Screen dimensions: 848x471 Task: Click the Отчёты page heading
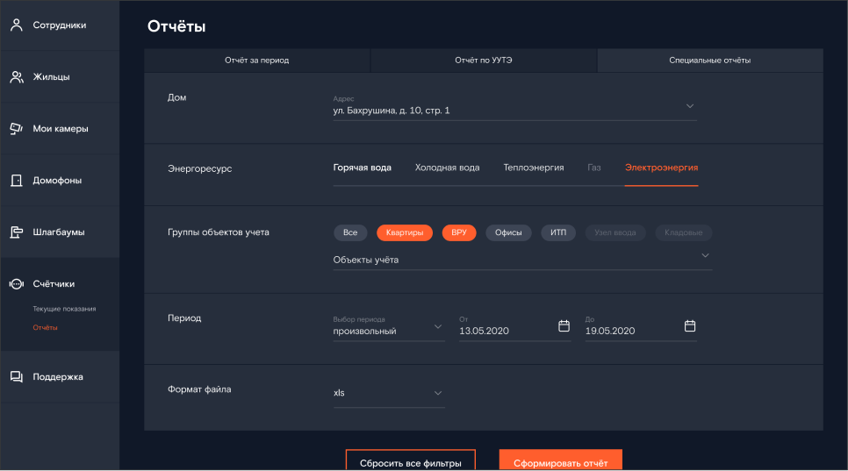coord(176,26)
